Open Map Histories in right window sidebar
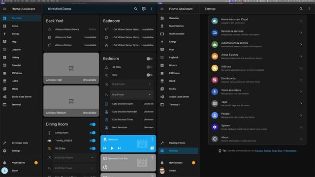 [179, 26]
